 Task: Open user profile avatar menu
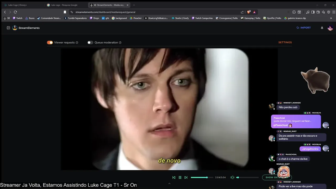pyautogui.click(x=330, y=28)
